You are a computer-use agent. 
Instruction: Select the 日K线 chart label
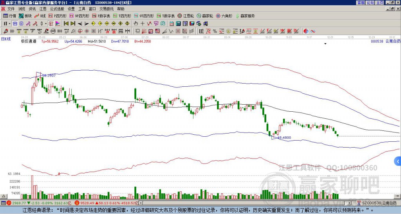click(6, 39)
